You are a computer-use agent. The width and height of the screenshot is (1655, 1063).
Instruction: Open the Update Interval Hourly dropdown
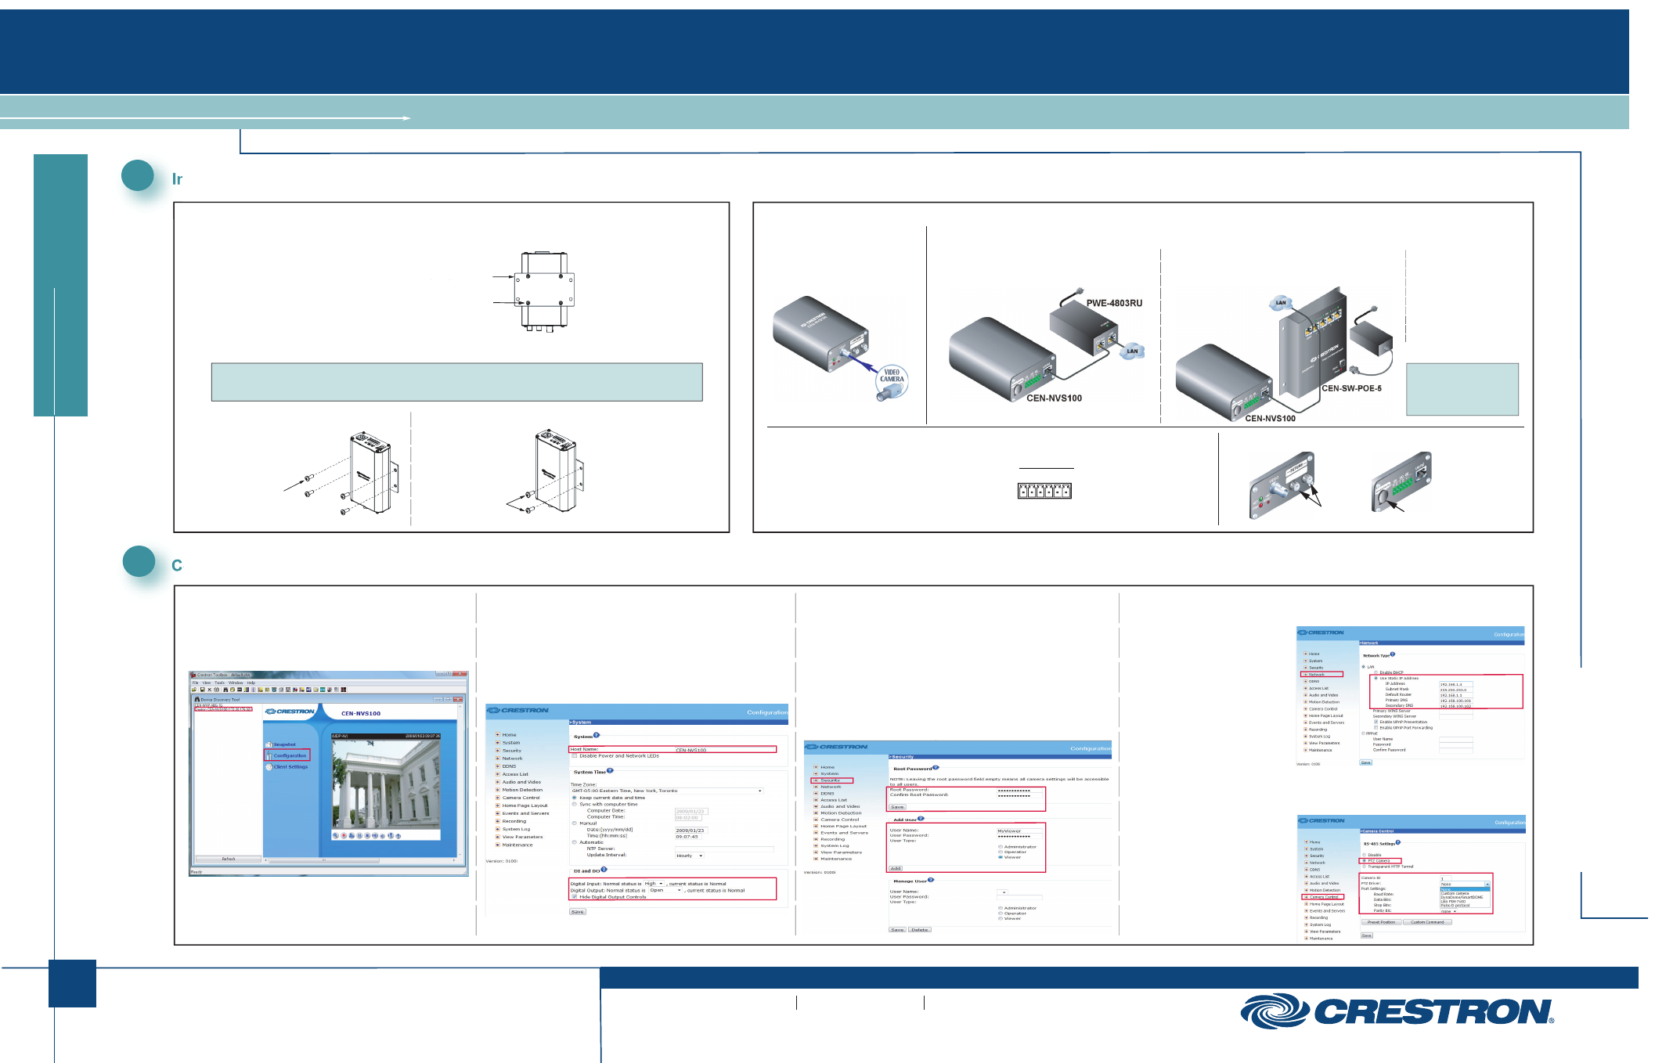[x=689, y=856]
